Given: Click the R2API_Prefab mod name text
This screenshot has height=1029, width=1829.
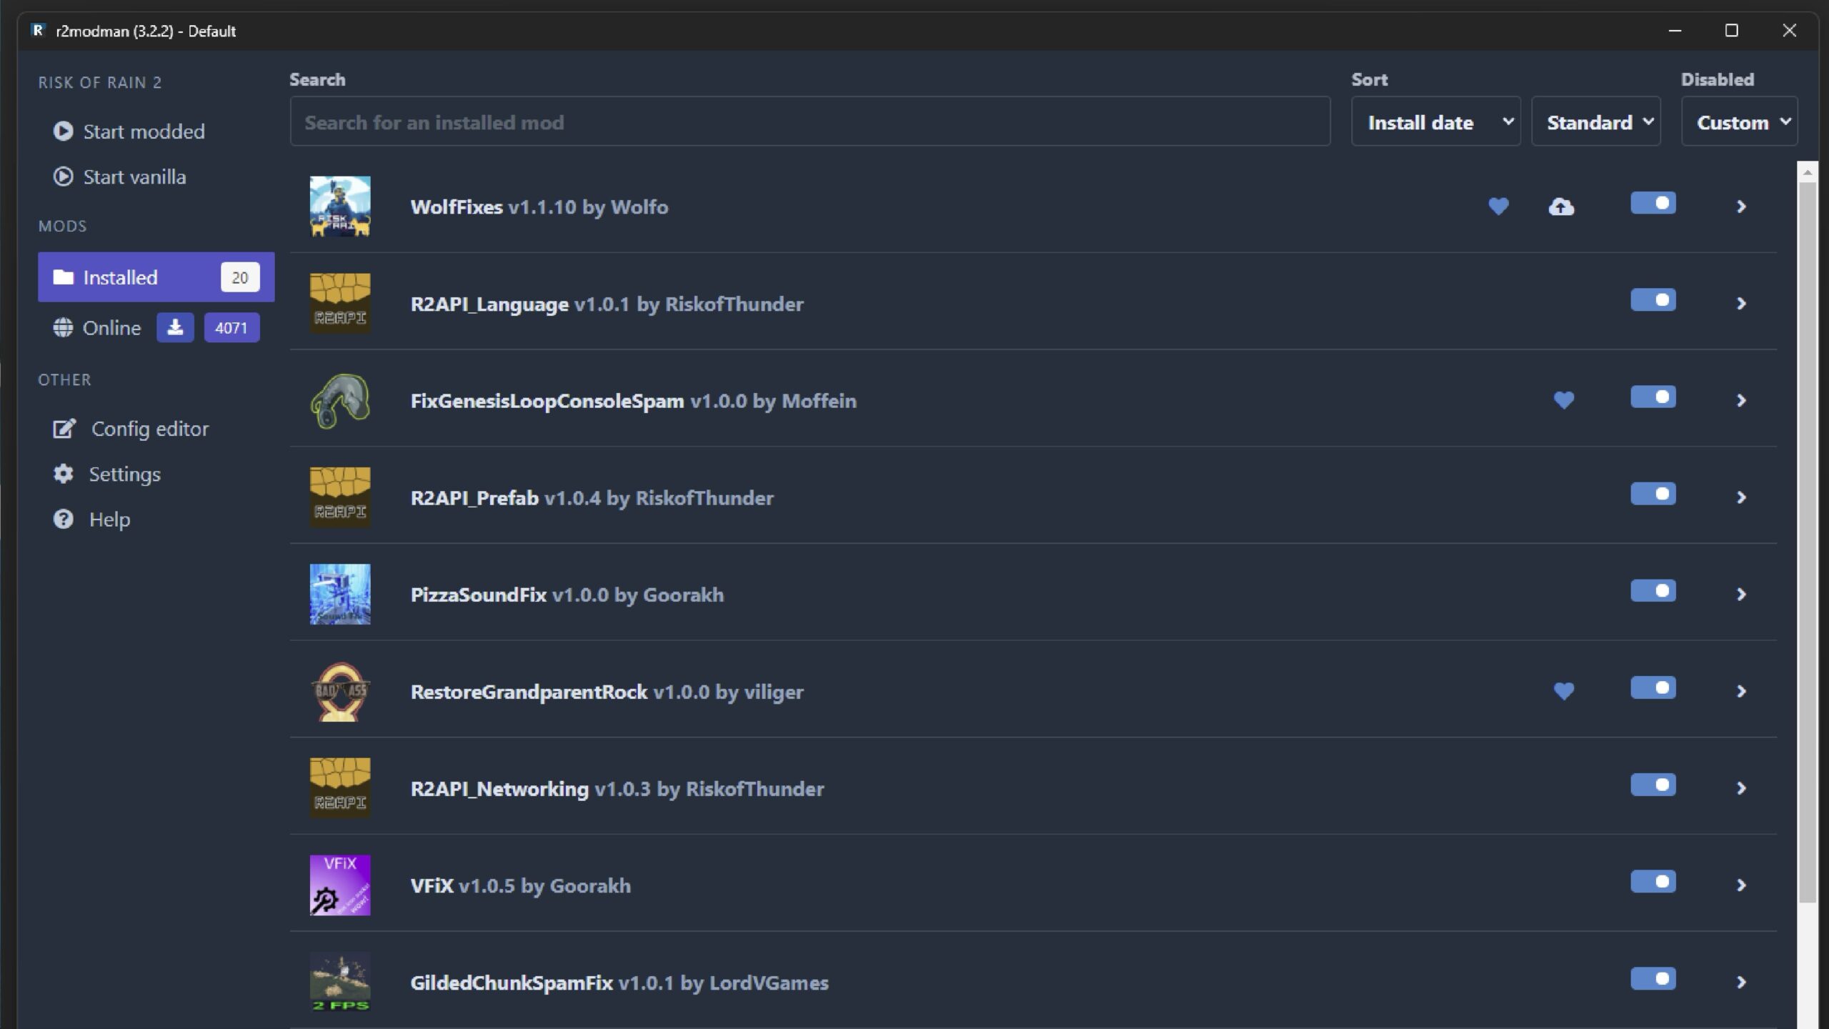Looking at the screenshot, I should point(474,497).
